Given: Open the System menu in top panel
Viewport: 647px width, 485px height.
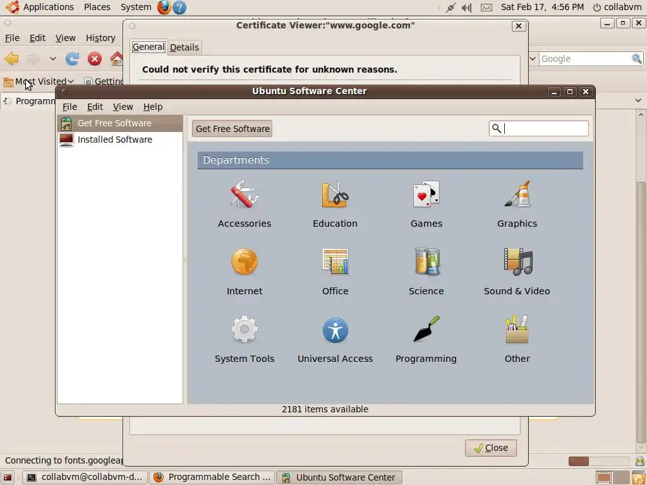Looking at the screenshot, I should pos(136,7).
